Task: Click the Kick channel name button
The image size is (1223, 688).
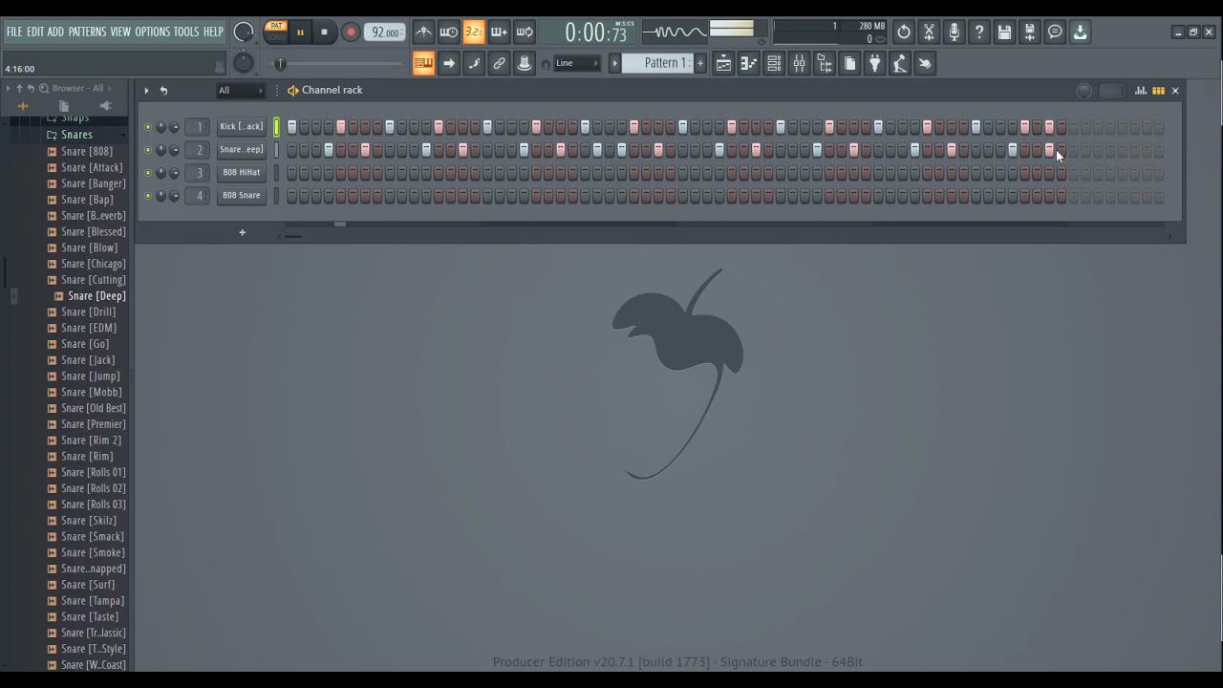Action: pos(241,127)
